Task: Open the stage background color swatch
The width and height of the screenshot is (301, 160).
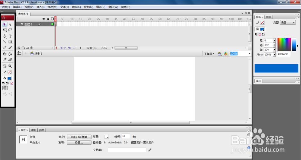Action: [x=107, y=137]
